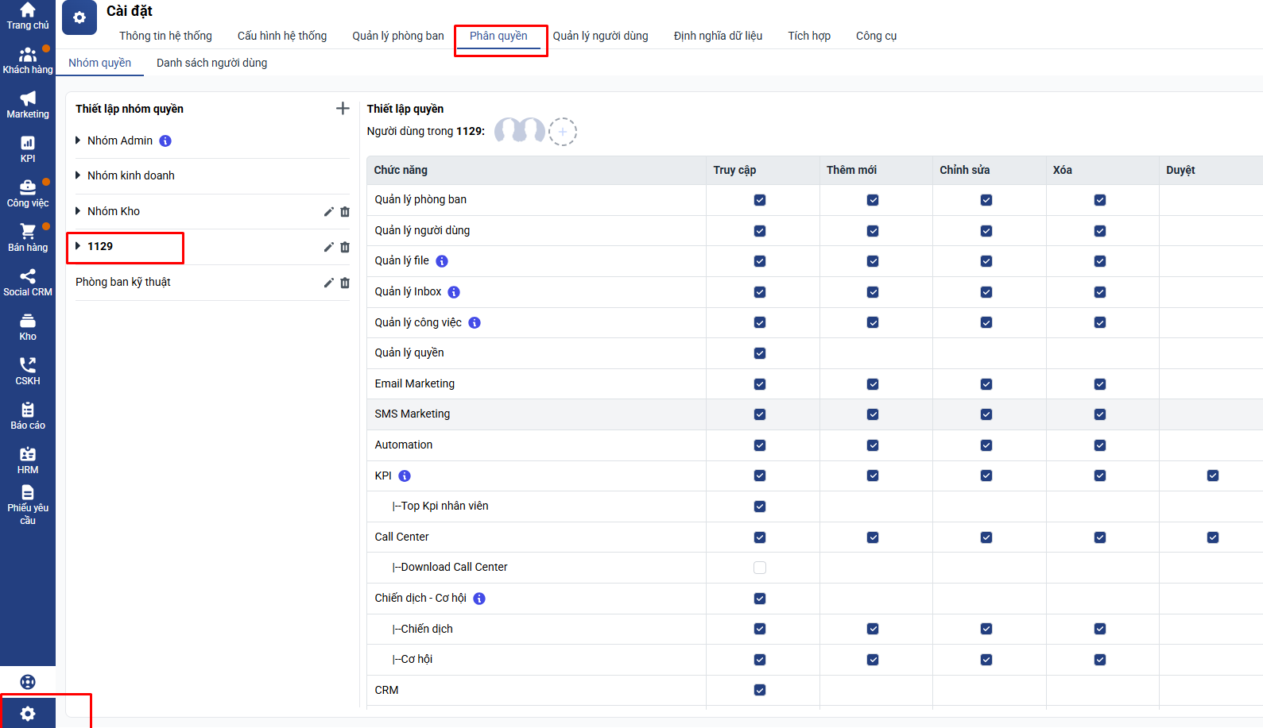Enable the Download Call Center access checkbox
The height and width of the screenshot is (728, 1263).
(760, 568)
